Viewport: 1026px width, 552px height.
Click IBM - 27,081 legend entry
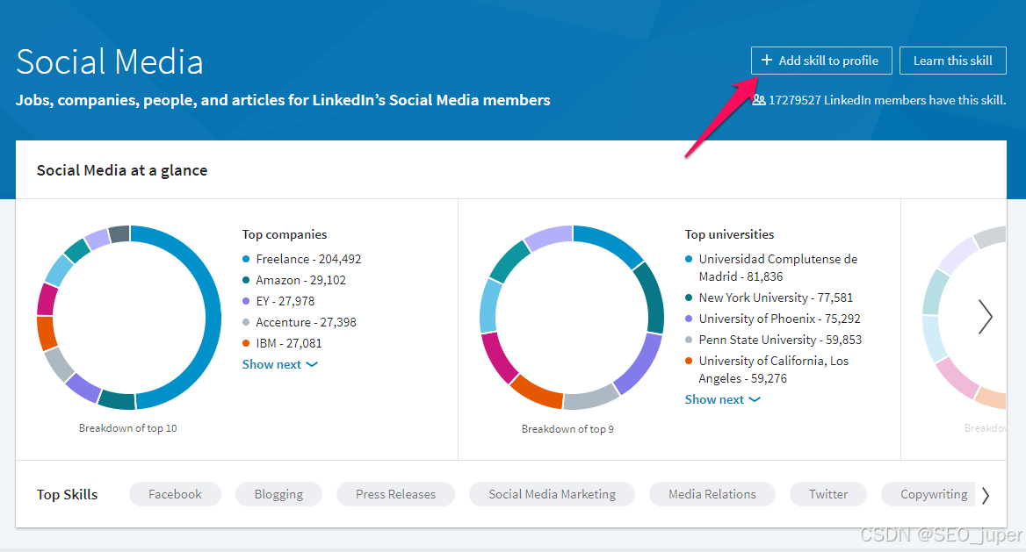(282, 343)
